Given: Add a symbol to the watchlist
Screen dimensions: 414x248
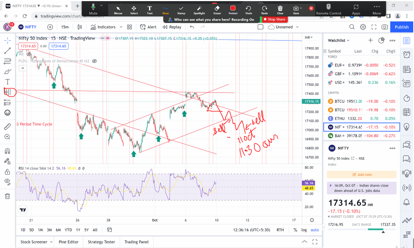Looking at the screenshot, I should click(371, 40).
